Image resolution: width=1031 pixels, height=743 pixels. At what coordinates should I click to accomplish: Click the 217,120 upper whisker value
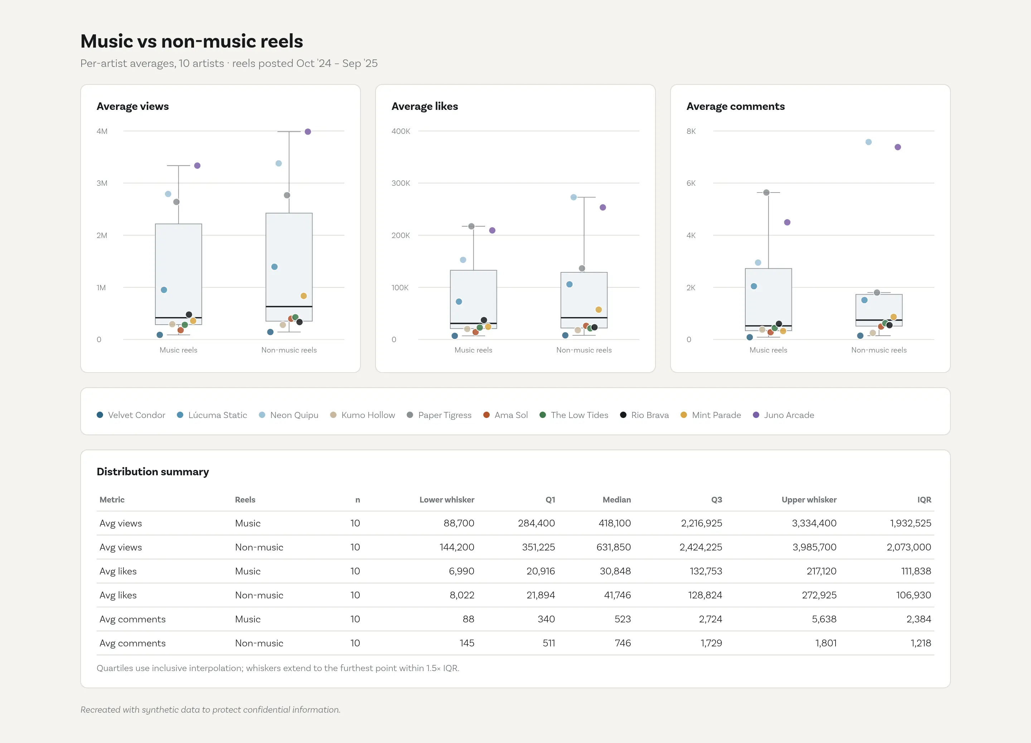click(x=822, y=571)
